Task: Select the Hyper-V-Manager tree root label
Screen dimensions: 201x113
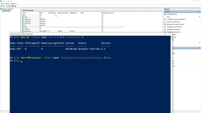Action: coord(8,9)
